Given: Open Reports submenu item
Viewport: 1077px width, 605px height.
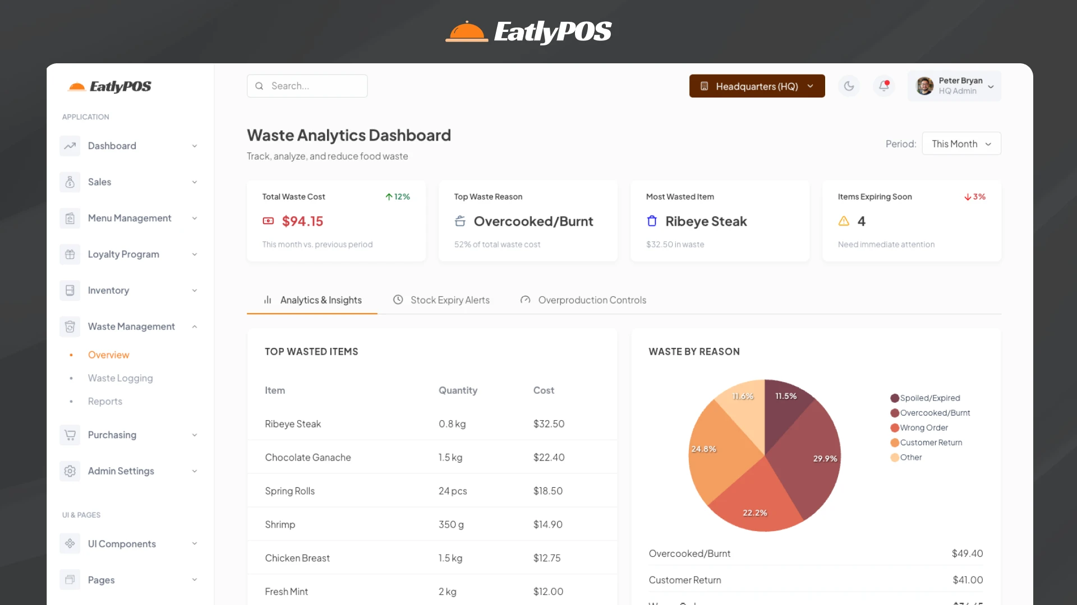Looking at the screenshot, I should coord(105,401).
